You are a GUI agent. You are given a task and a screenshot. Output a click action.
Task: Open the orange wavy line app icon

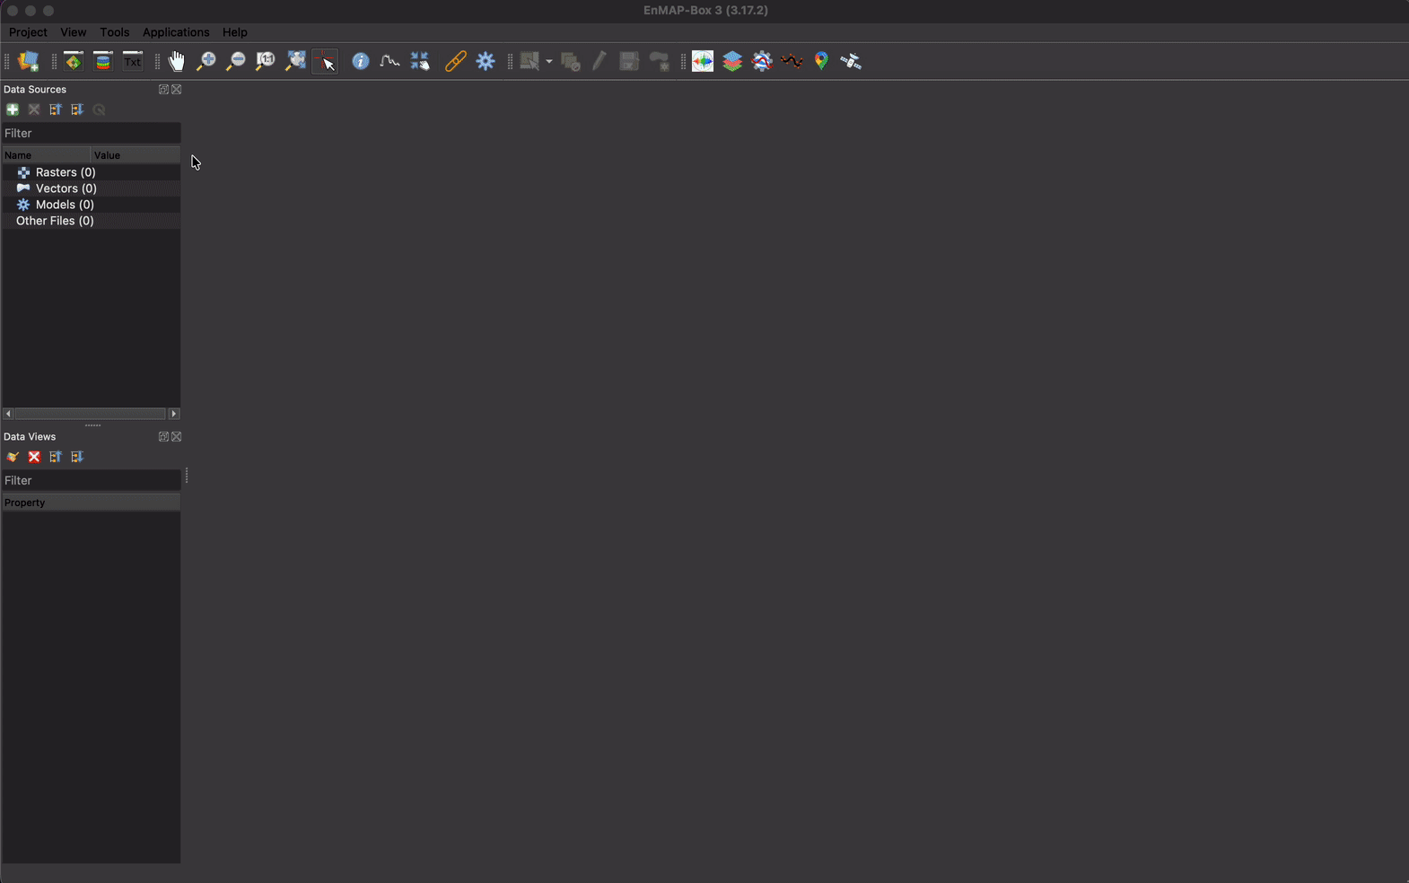pos(792,61)
